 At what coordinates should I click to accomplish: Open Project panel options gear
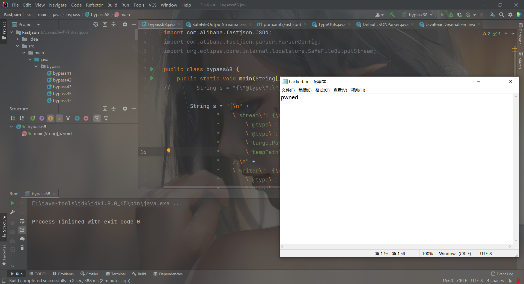125,24
